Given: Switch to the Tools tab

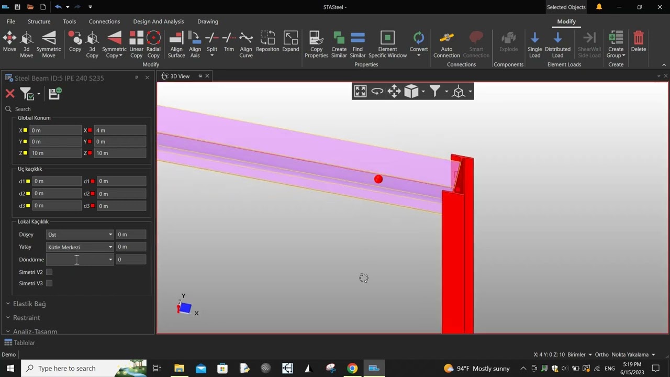Looking at the screenshot, I should (69, 21).
